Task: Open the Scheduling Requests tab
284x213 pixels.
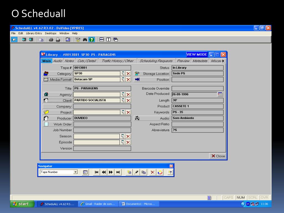Action: (156, 61)
